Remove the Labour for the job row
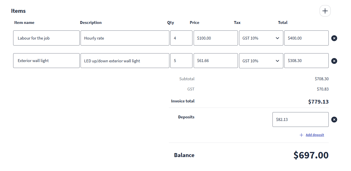The width and height of the screenshot is (351, 171). click(x=334, y=38)
